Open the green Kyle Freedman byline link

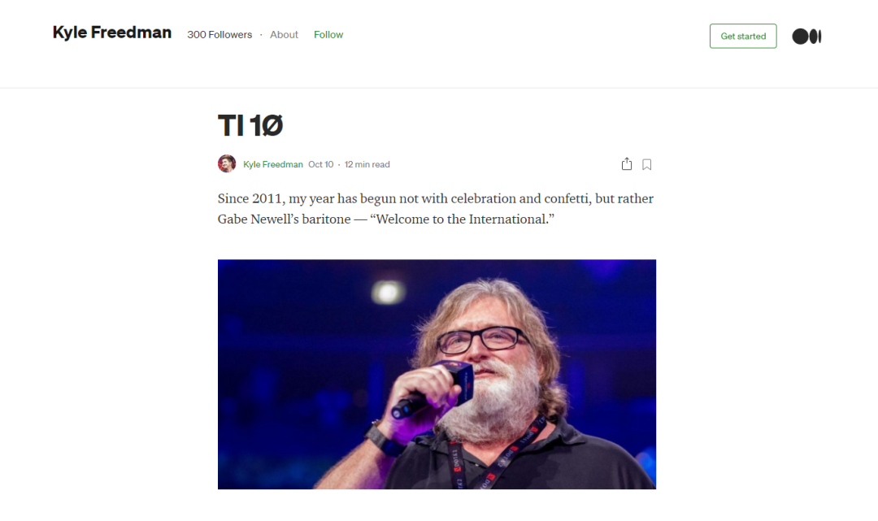click(272, 164)
